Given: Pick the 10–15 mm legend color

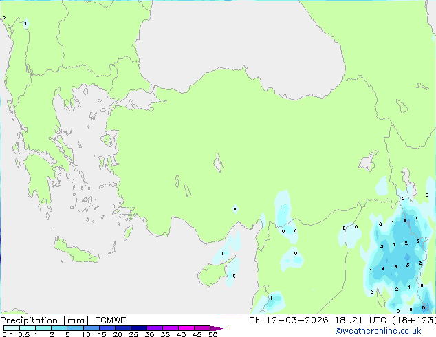Looking at the screenshot, I should coord(91,328).
